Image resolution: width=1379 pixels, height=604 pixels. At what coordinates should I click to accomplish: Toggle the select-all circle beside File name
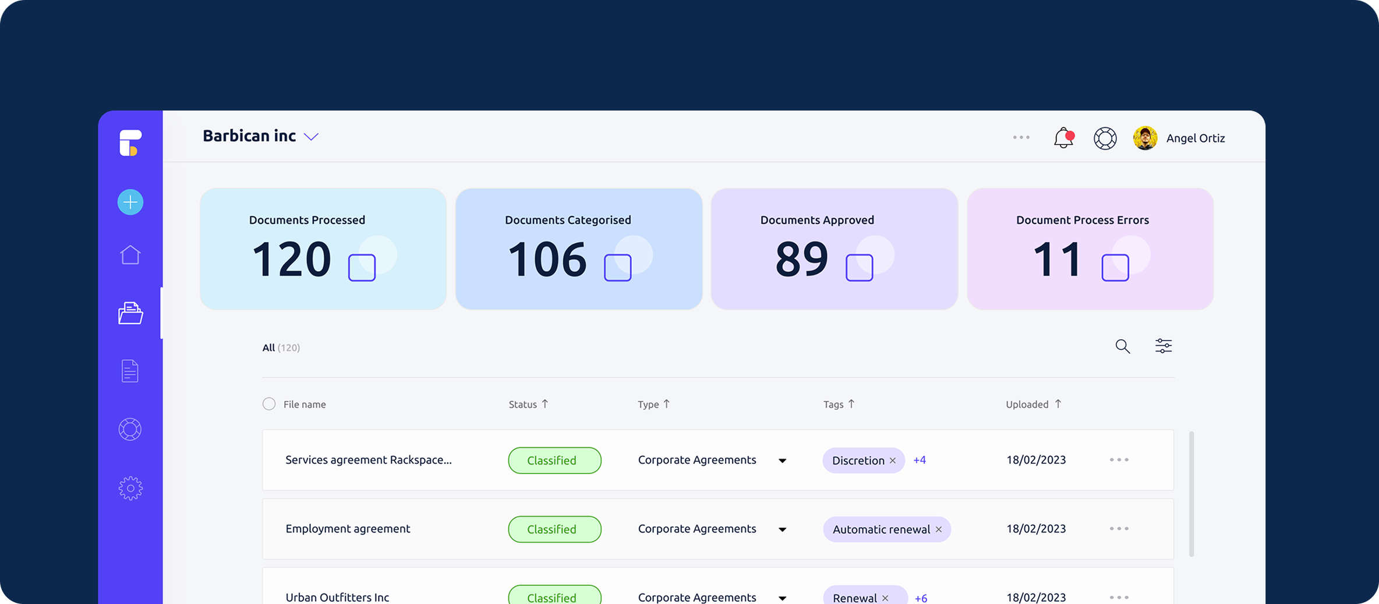pyautogui.click(x=269, y=404)
